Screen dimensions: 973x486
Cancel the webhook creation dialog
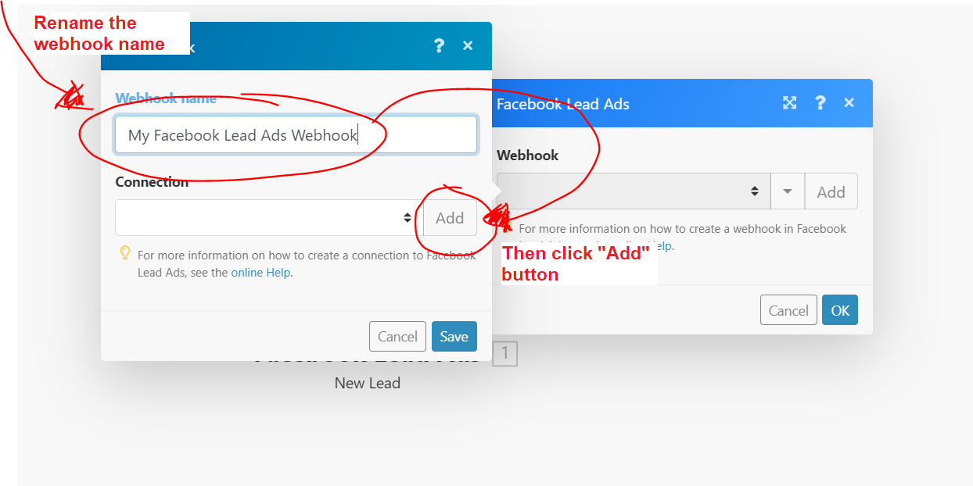click(x=397, y=337)
